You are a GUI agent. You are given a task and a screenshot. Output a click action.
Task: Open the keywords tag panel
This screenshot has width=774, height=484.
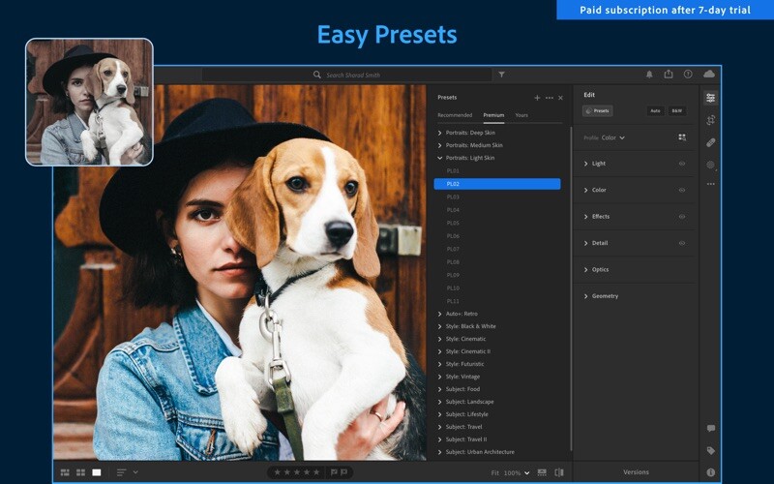pyautogui.click(x=710, y=450)
